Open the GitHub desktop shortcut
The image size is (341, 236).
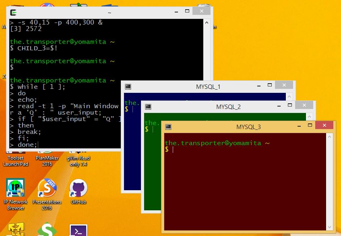78,191
